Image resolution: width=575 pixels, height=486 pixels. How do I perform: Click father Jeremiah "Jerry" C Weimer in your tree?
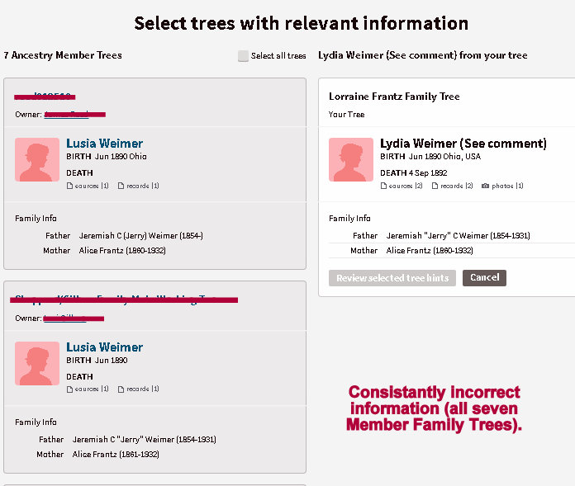click(458, 236)
